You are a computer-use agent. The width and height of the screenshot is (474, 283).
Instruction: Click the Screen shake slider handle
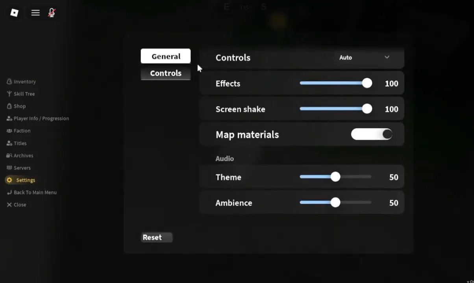pyautogui.click(x=367, y=109)
